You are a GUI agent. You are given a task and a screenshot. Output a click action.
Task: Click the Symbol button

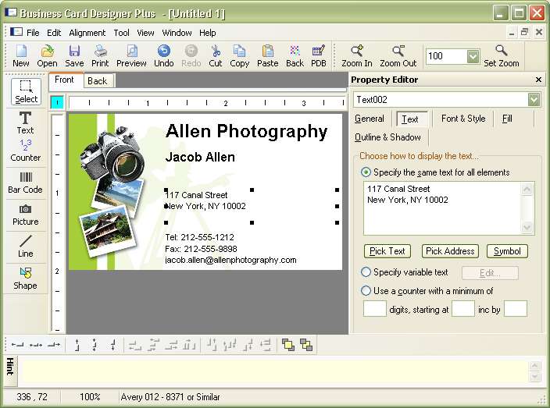point(507,251)
